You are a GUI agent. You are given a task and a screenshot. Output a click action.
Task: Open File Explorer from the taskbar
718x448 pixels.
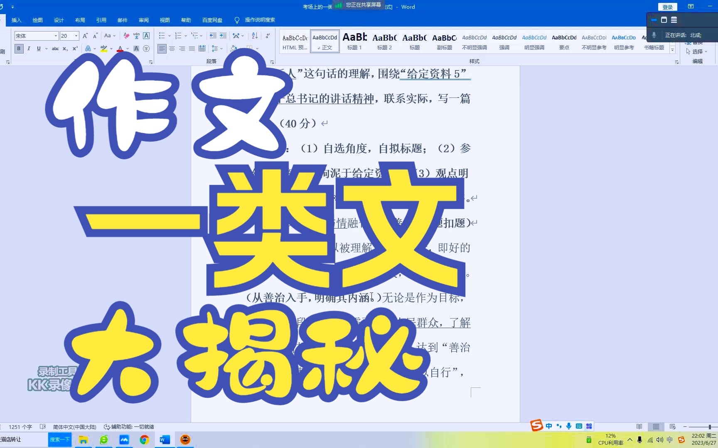tap(83, 439)
